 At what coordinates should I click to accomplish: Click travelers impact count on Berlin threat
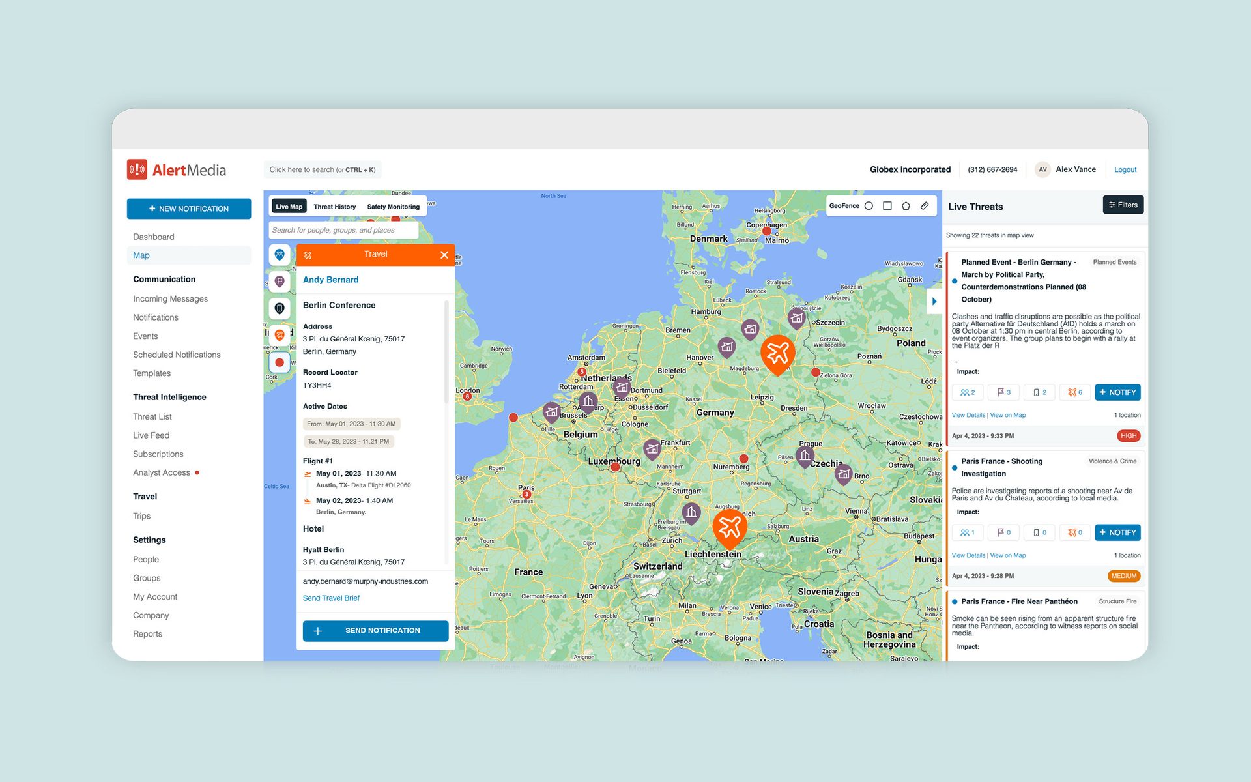[x=1074, y=392]
